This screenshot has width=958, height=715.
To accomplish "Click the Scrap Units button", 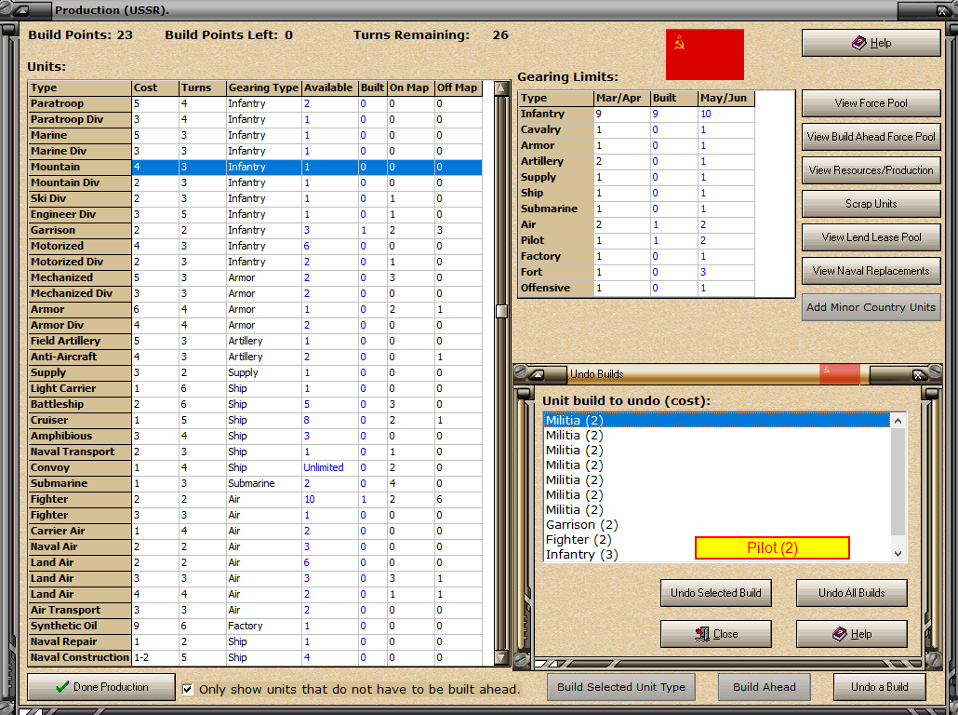I will coord(871,204).
